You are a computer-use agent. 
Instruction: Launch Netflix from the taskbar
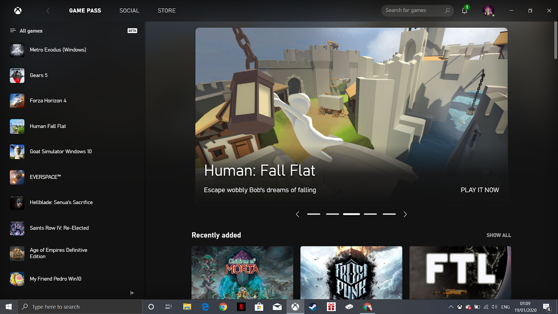click(x=241, y=307)
